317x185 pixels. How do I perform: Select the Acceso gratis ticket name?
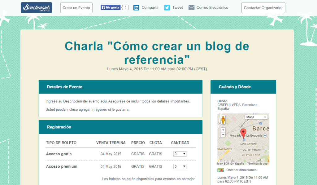pos(59,154)
